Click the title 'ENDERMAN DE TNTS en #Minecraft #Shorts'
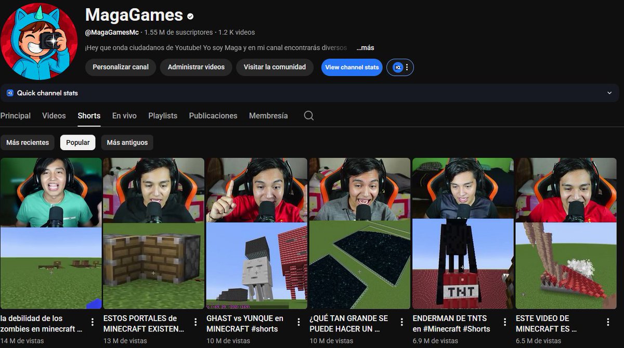The height and width of the screenshot is (348, 624). click(451, 324)
